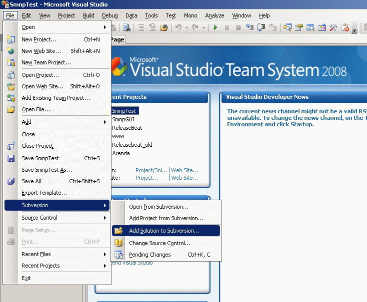Open the Edit menu
The width and height of the screenshot is (367, 302).
coord(26,15)
